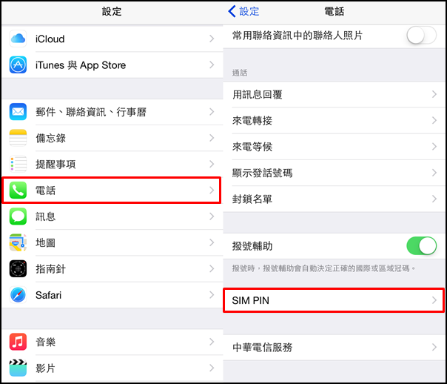Viewport: 447px width, 384px height.
Task: Tap the 地圖 maps icon
Action: (18, 242)
